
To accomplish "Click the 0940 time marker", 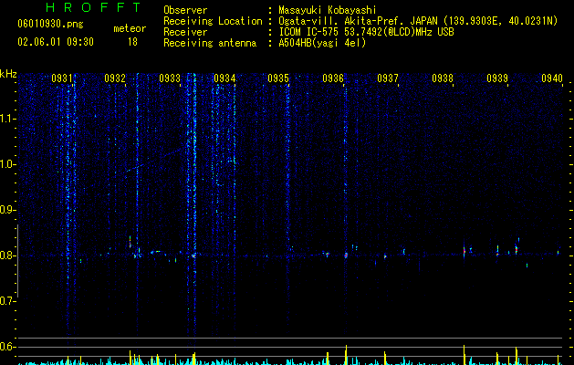I will point(552,78).
